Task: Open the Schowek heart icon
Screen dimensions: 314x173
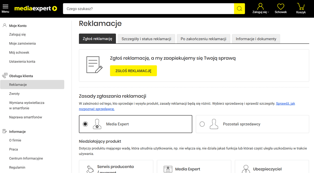Action: click(x=280, y=7)
